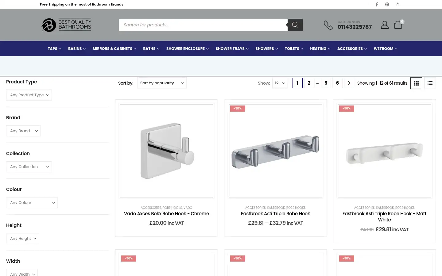Open the Shower Enclosure menu
The height and width of the screenshot is (276, 442).
pos(187,48)
